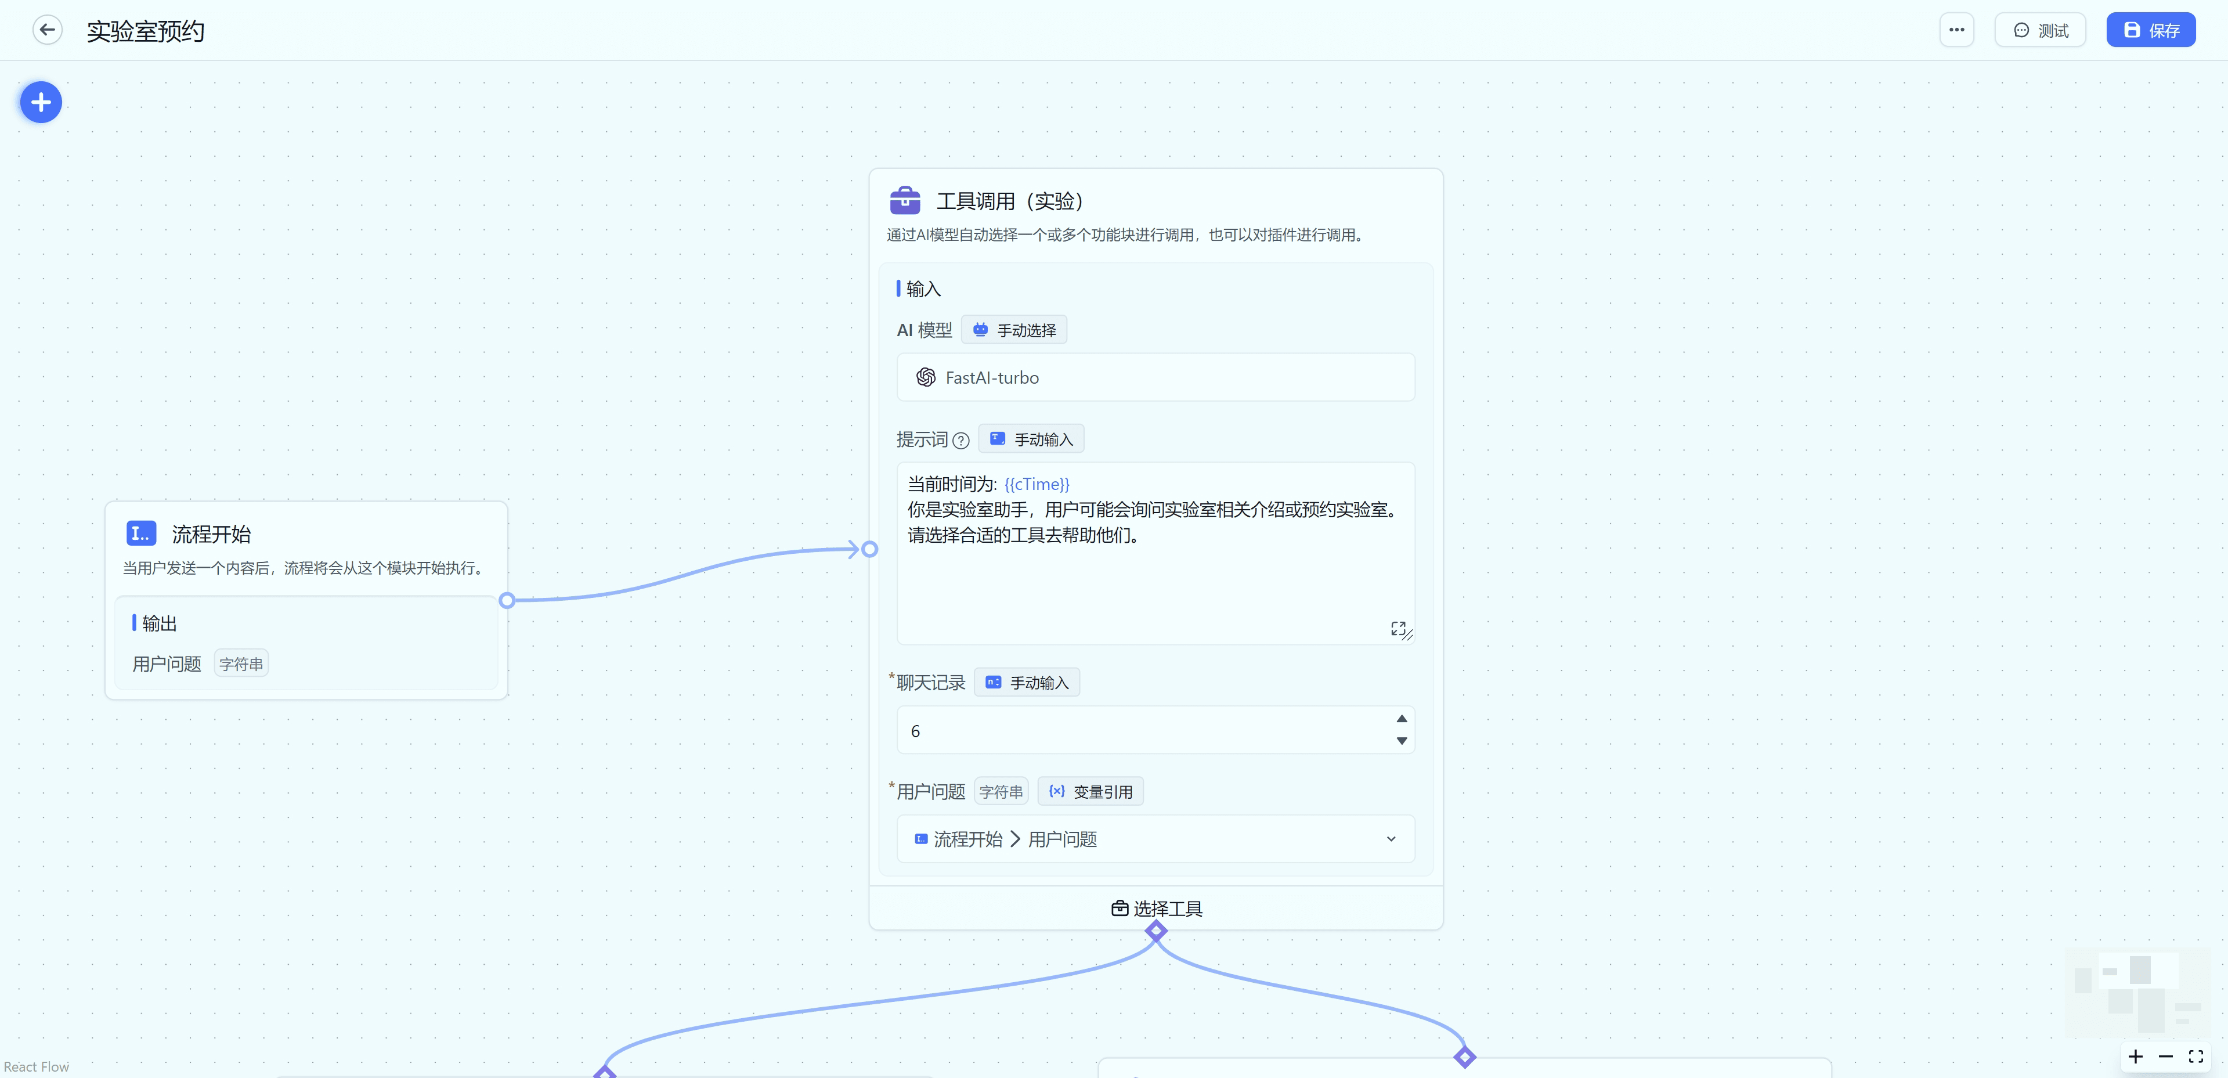Zoom out the canvas with minus icon
The image size is (2228, 1078).
tap(2166, 1057)
